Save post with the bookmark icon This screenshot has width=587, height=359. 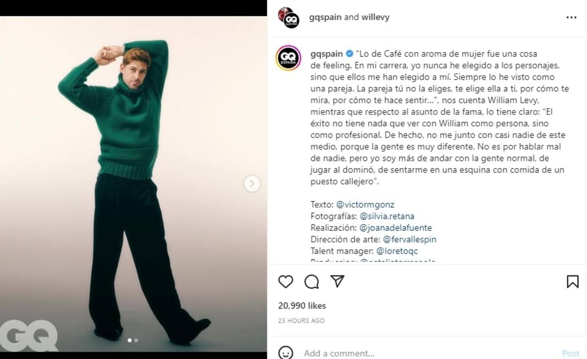tap(572, 281)
